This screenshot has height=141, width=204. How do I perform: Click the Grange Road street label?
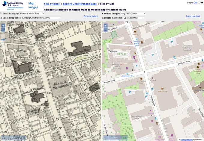(x=109, y=81)
